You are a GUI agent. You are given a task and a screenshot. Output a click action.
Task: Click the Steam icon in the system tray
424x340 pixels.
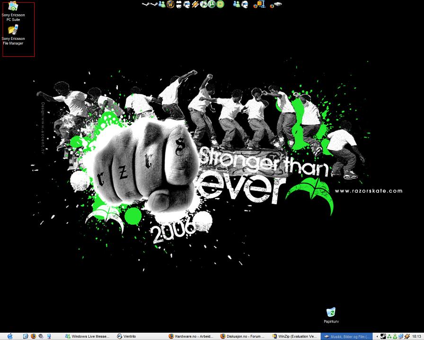tap(383, 336)
